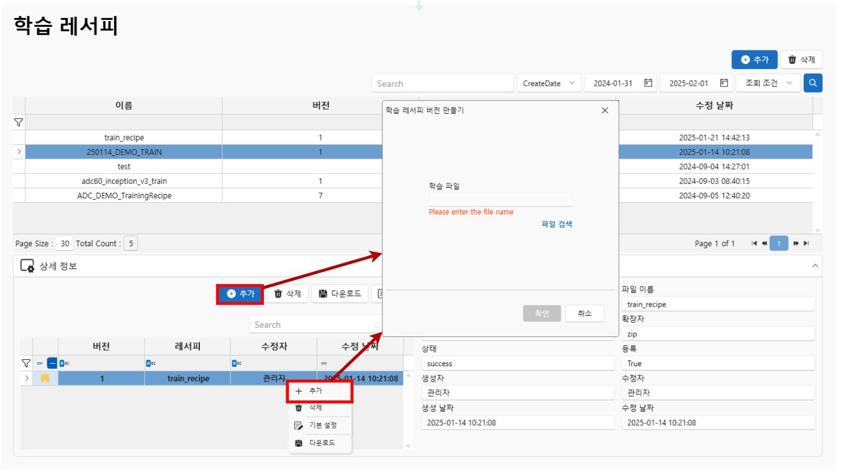This screenshot has height=475, width=841.
Task: Toggle the blue minus select-all box in version grid
Action: pos(52,363)
